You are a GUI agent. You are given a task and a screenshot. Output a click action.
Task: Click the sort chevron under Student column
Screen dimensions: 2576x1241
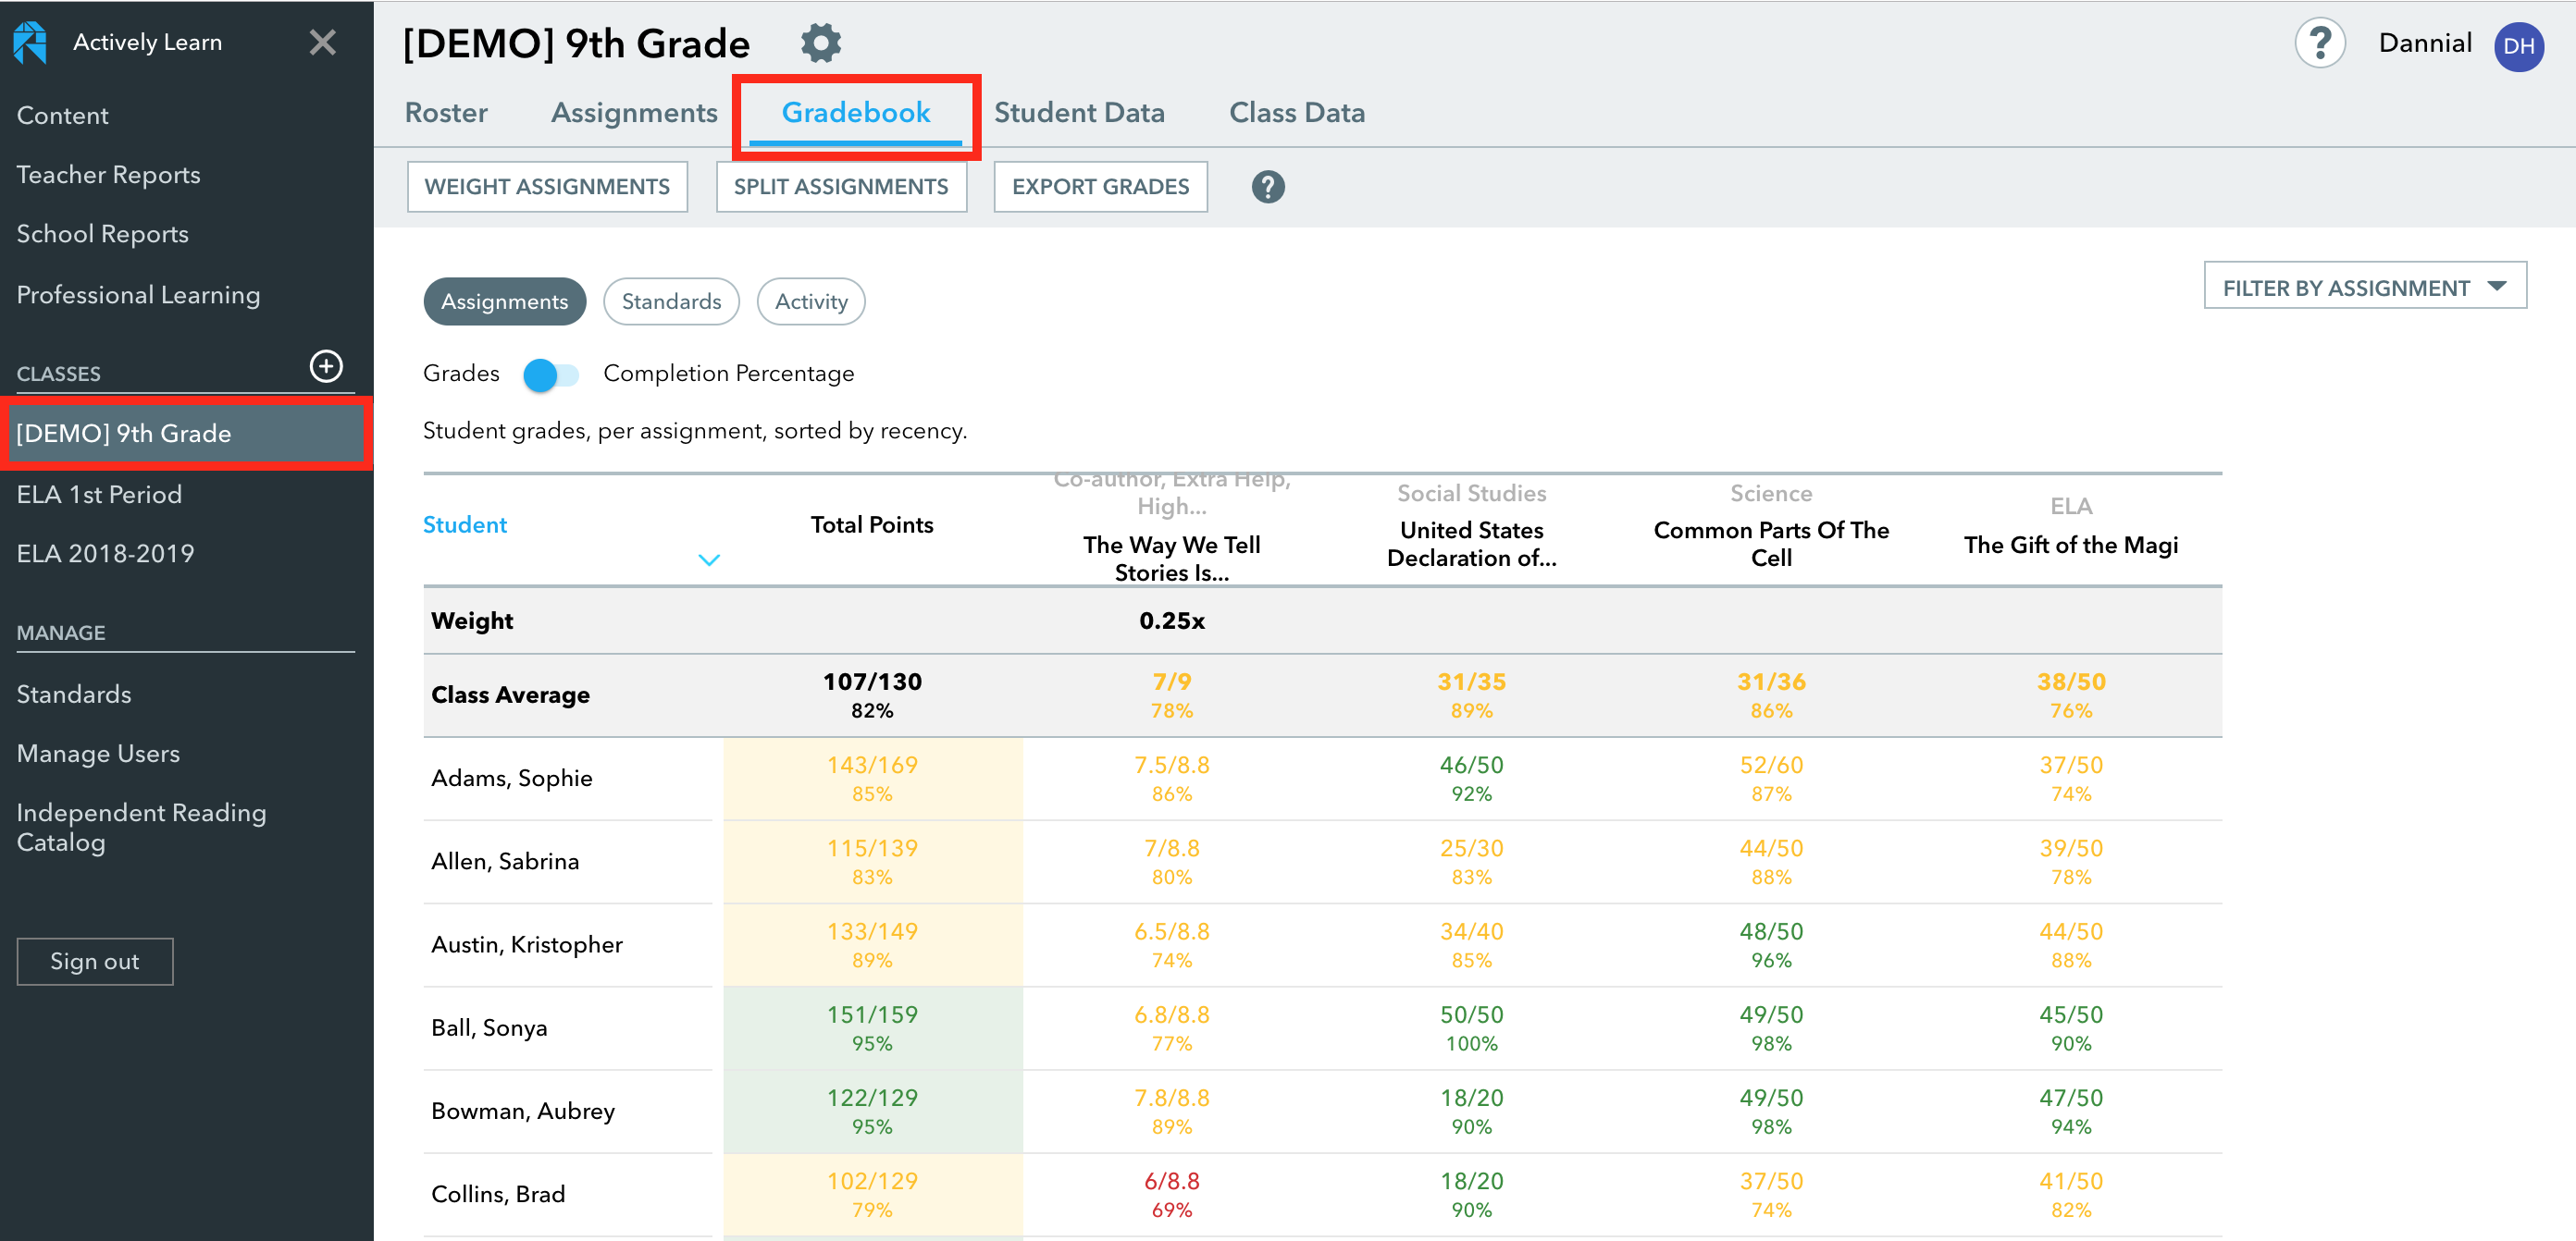pos(709,559)
